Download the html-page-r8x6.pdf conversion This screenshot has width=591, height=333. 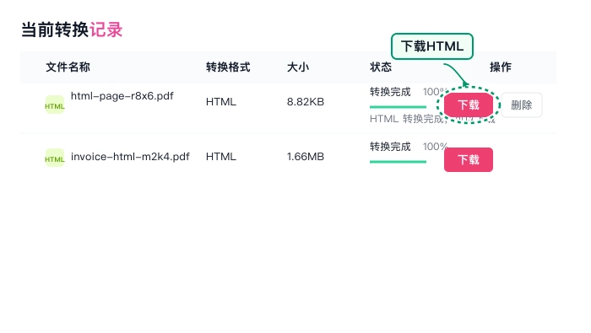click(468, 105)
